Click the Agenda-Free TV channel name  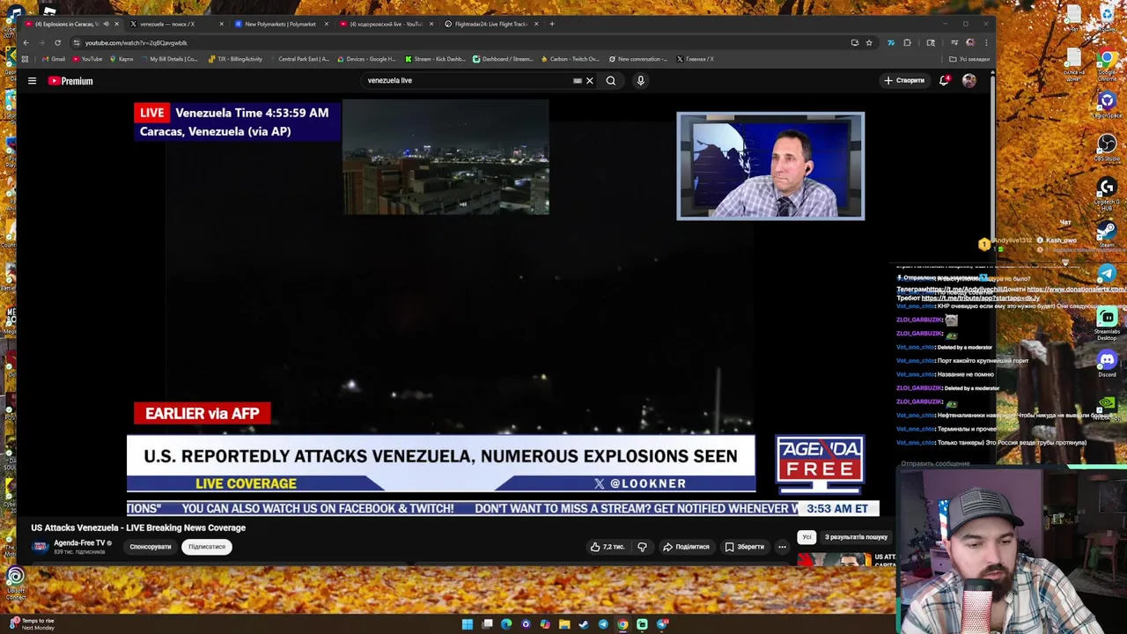coord(79,543)
